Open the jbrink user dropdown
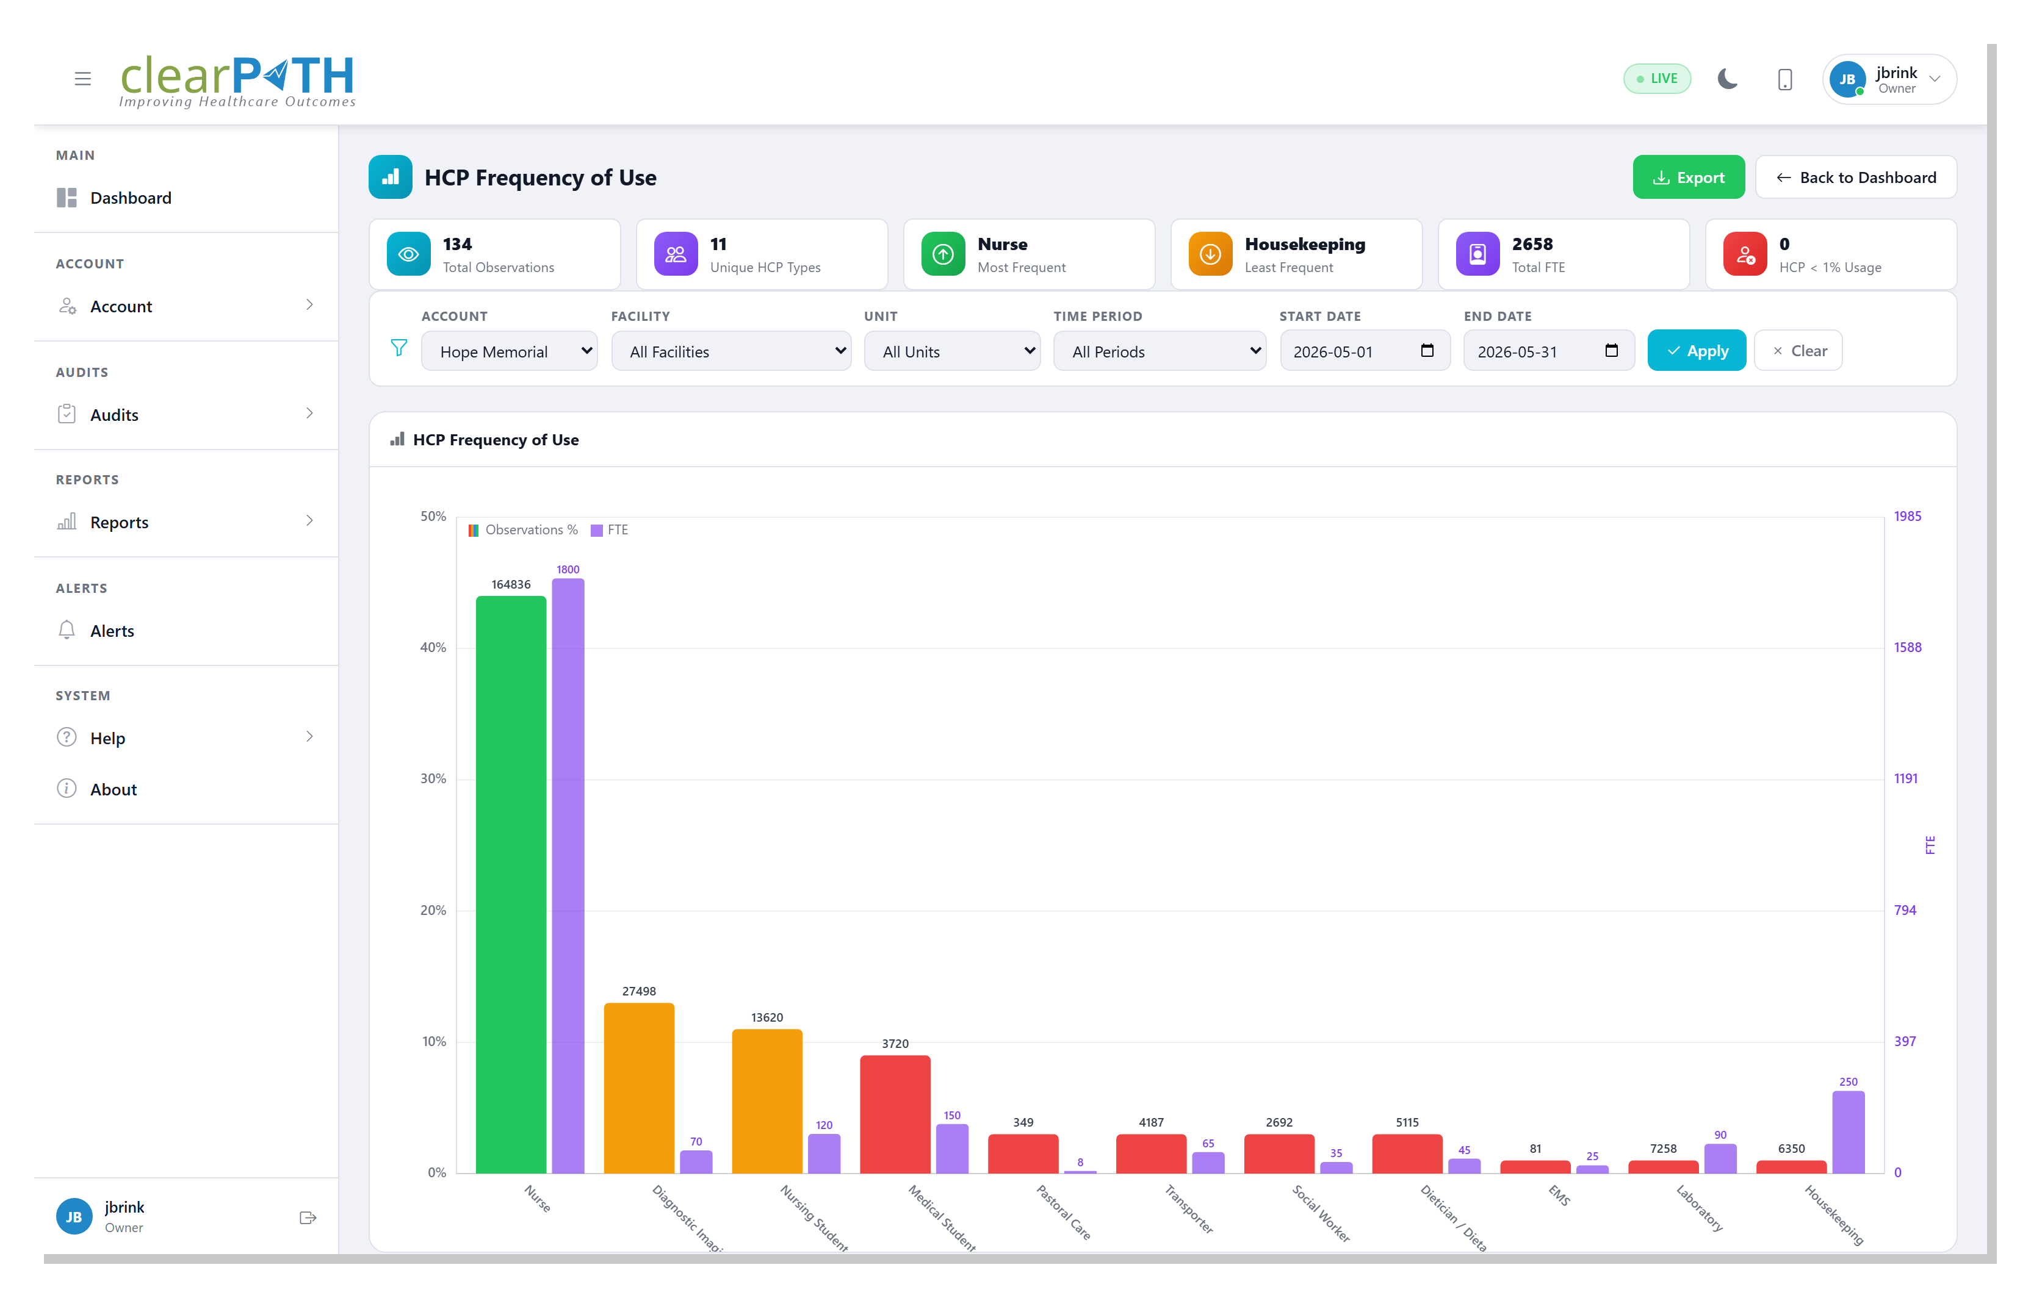2031x1298 pixels. tap(1889, 79)
